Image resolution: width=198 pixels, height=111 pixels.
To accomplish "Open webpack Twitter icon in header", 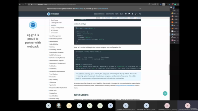I will point(129,14).
